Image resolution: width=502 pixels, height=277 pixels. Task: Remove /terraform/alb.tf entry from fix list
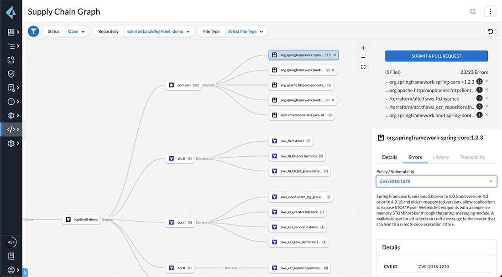coord(487,98)
